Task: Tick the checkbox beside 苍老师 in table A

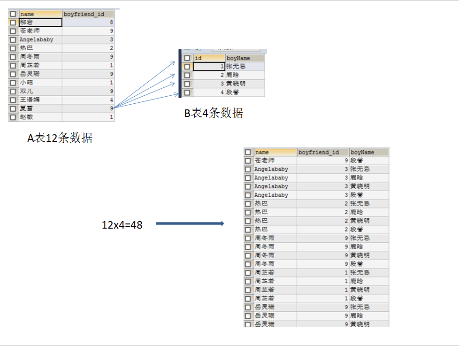Action: (13, 31)
